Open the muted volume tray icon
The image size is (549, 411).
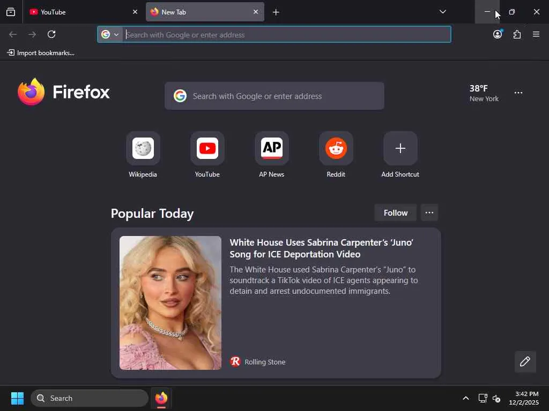[x=496, y=398]
